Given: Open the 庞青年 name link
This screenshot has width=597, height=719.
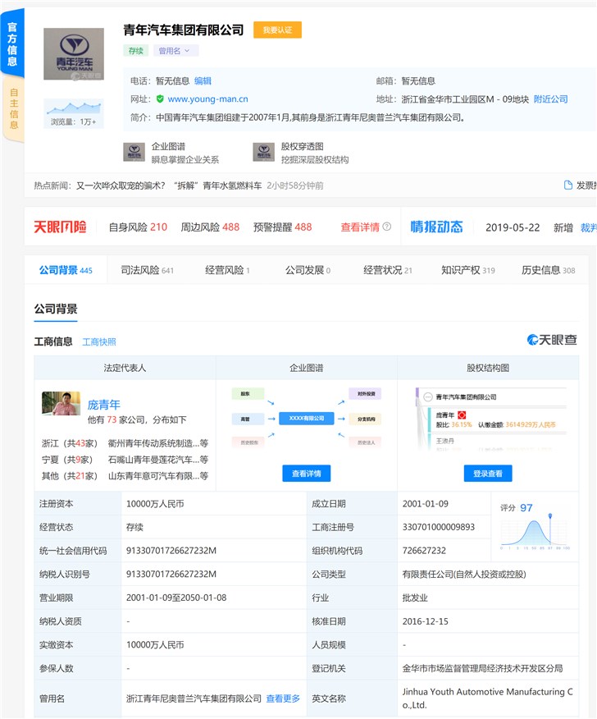Looking at the screenshot, I should coord(103,405).
